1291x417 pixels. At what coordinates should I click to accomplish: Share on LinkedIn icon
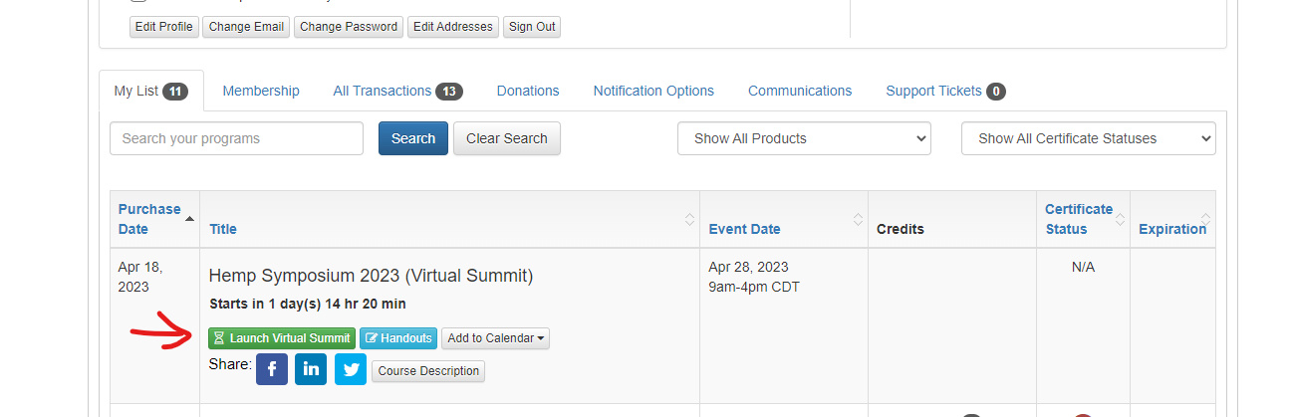tap(311, 369)
